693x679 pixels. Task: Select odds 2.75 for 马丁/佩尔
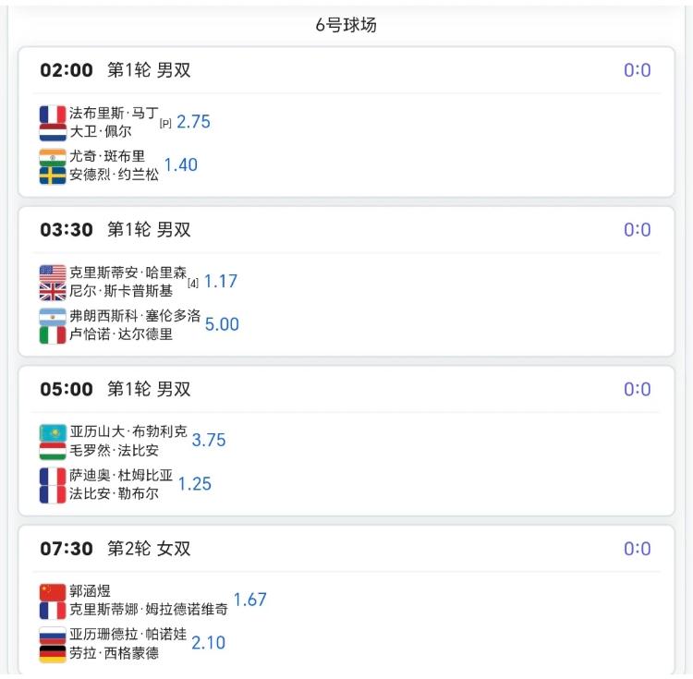(193, 122)
